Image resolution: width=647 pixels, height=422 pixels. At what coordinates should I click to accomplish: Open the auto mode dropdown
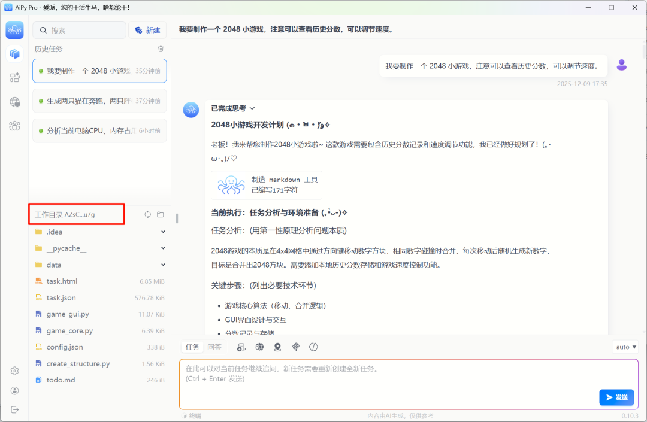pos(626,347)
